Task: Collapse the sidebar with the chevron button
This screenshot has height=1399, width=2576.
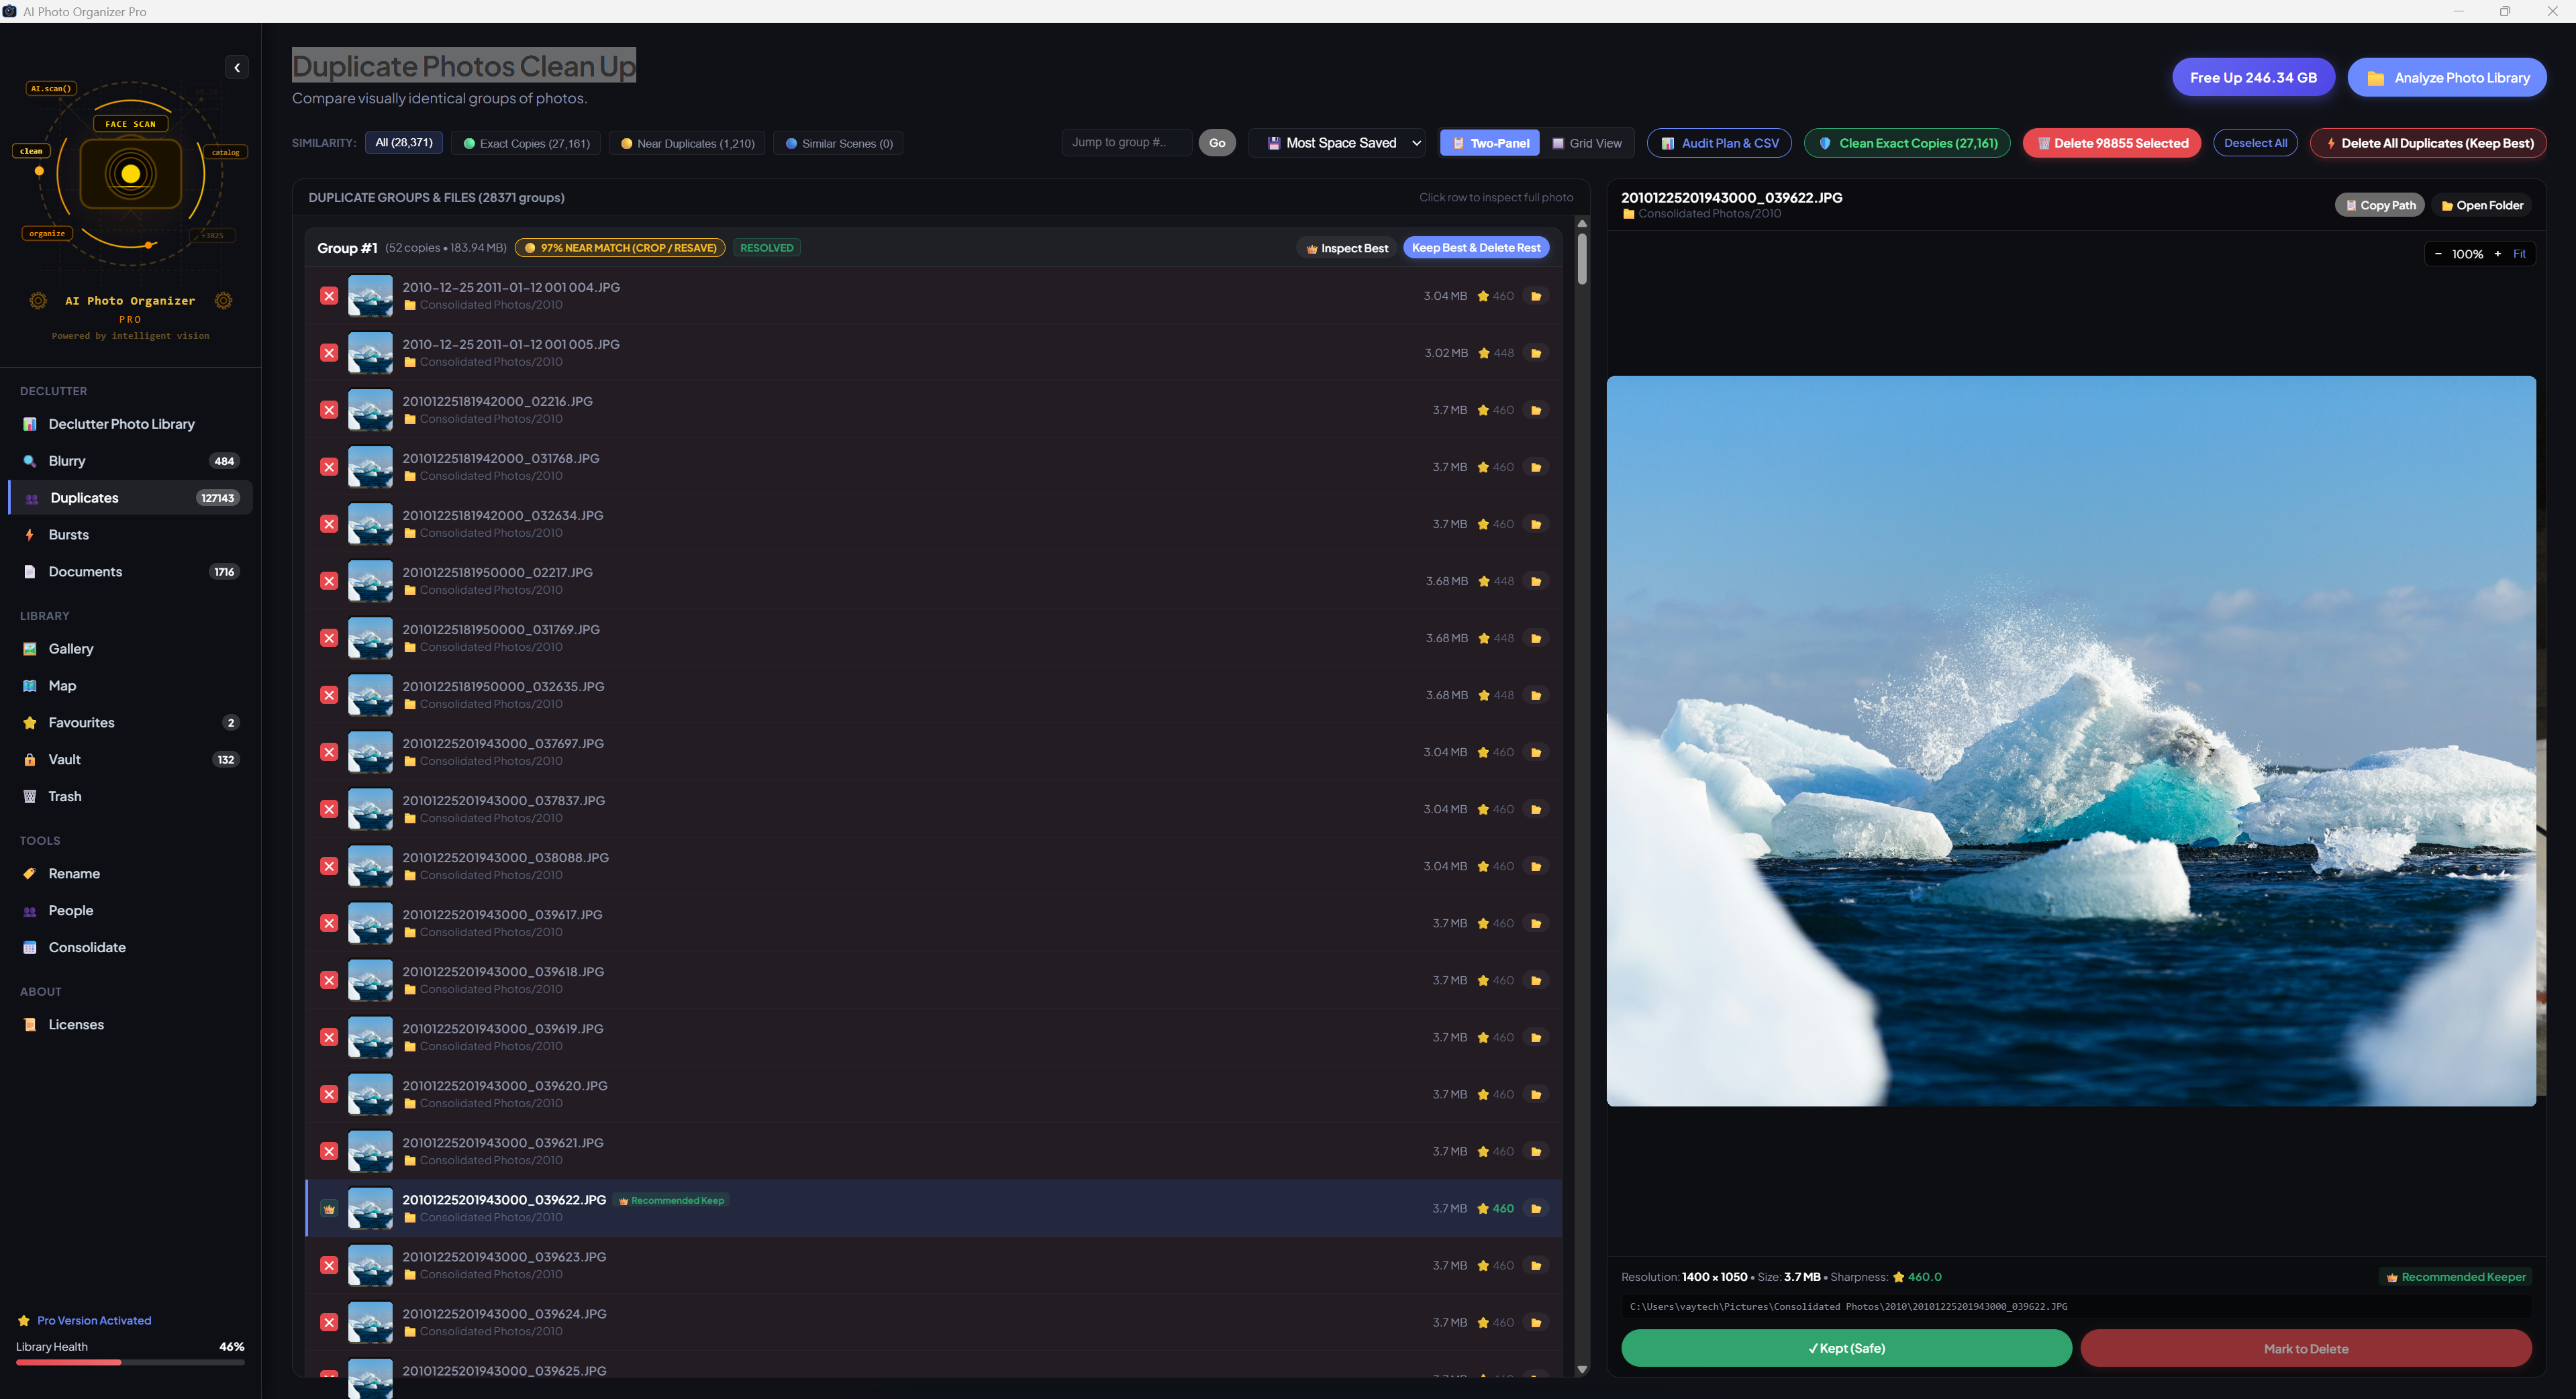Action: pos(237,68)
